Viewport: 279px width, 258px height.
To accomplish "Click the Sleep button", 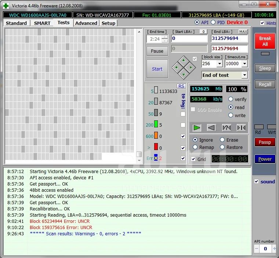I will click(x=265, y=68).
